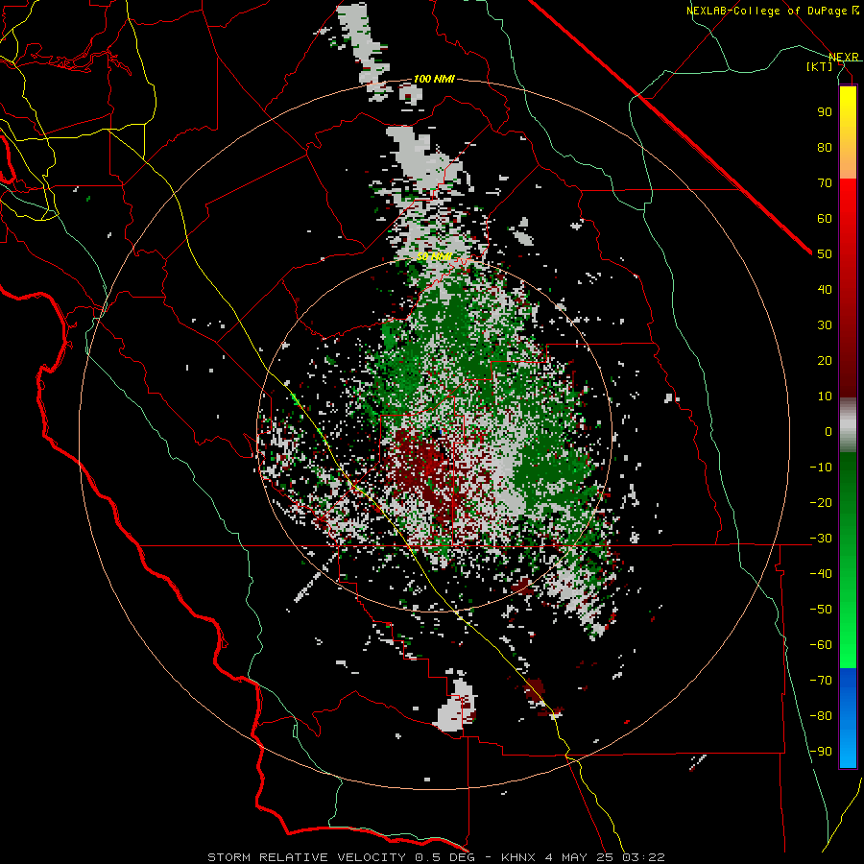Viewport: 864px width, 864px height.
Task: Click the 03:22 timestamp in the caption
Action: (x=643, y=857)
